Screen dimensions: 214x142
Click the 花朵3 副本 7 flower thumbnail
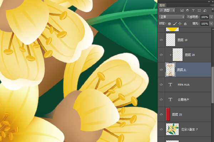coord(172,129)
